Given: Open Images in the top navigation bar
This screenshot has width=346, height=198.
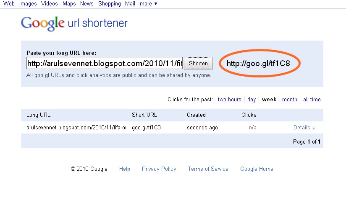Looking at the screenshot, I should coord(28,4).
